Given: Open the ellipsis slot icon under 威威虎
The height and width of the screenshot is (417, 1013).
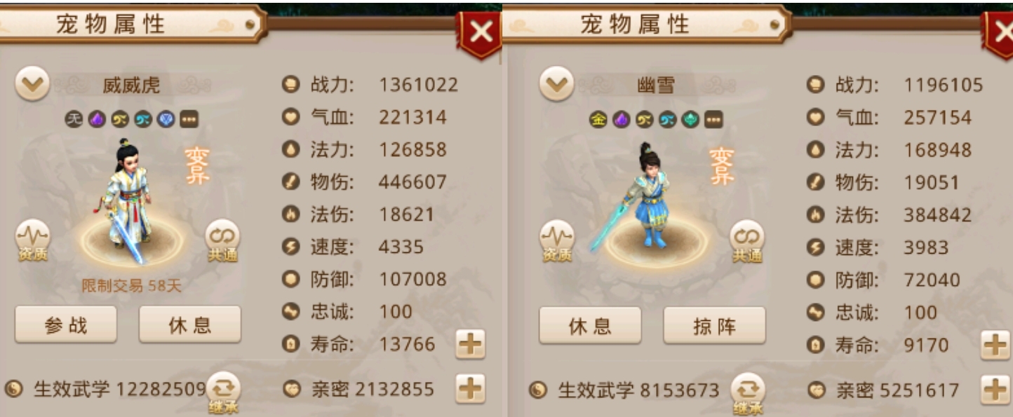Looking at the screenshot, I should click(x=189, y=118).
